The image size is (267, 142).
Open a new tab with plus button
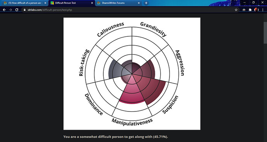[146, 3]
